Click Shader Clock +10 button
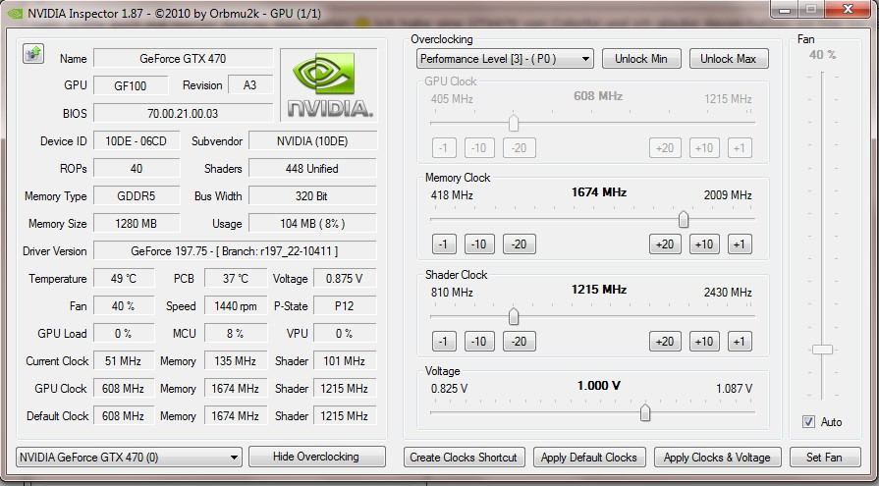879x486 pixels. pos(704,342)
